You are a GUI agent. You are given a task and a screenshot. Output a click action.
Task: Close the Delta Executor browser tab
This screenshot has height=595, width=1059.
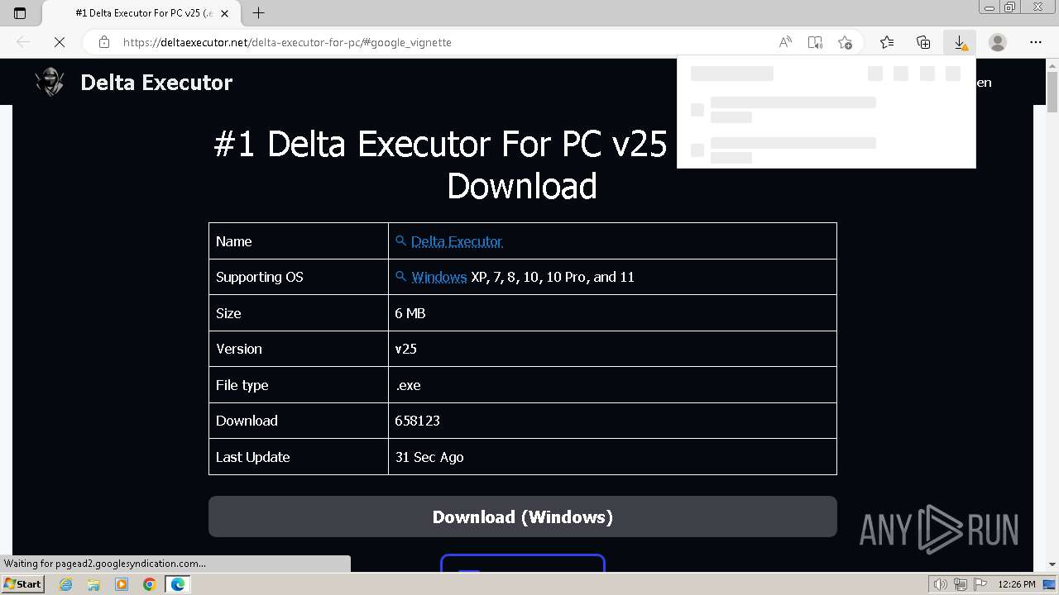click(x=225, y=13)
